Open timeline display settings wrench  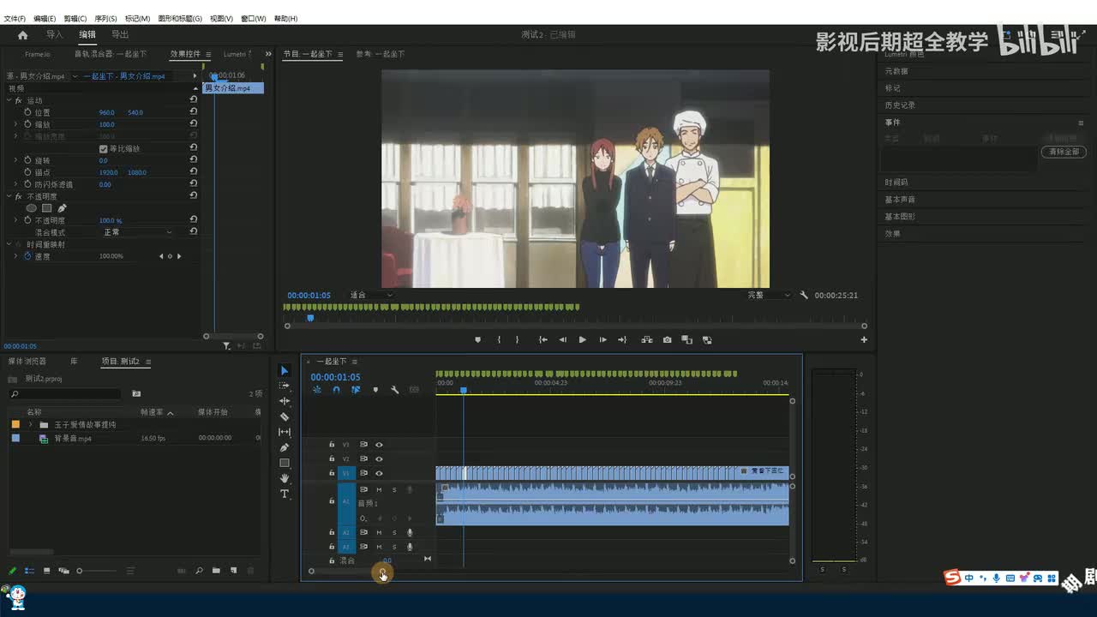coord(394,390)
